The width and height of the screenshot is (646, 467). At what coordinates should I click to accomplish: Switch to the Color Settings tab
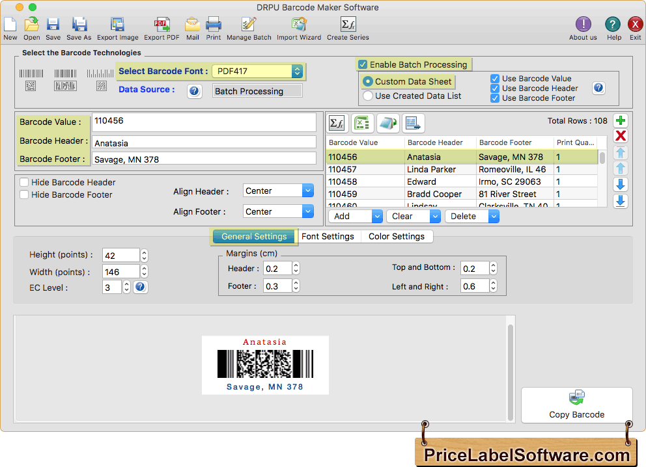coord(397,237)
